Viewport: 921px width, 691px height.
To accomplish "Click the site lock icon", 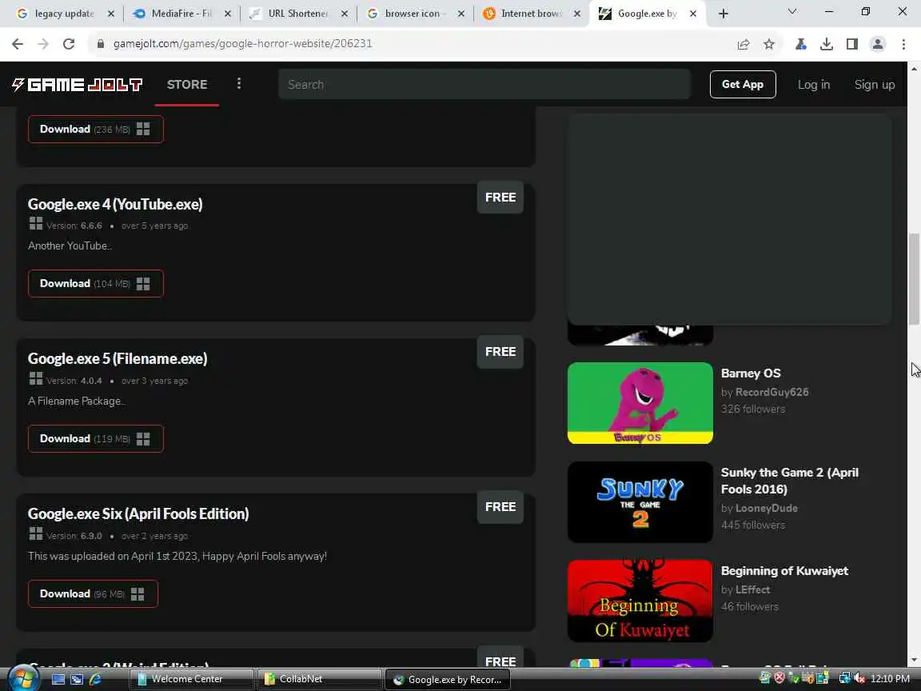I will coord(101,43).
